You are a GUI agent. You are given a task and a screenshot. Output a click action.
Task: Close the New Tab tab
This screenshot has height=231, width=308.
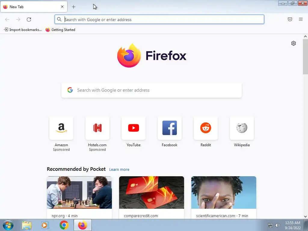pyautogui.click(x=62, y=7)
